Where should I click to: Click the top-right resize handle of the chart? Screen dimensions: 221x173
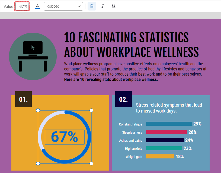point(91,110)
